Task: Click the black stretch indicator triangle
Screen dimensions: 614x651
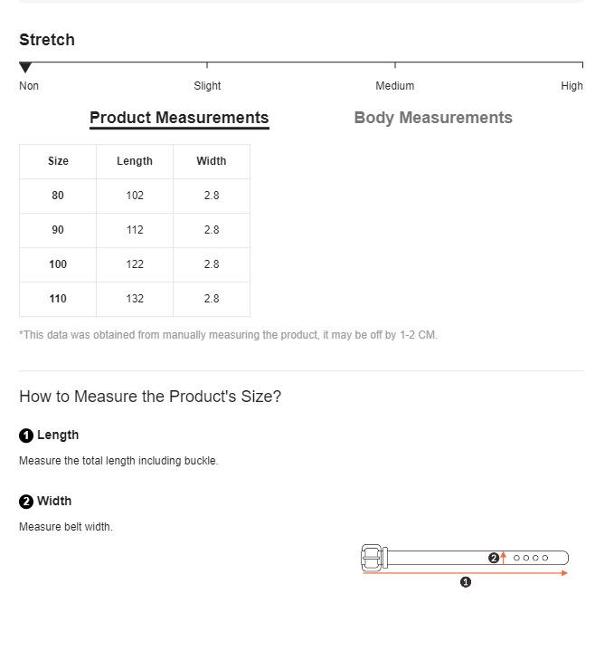Action: pyautogui.click(x=25, y=67)
